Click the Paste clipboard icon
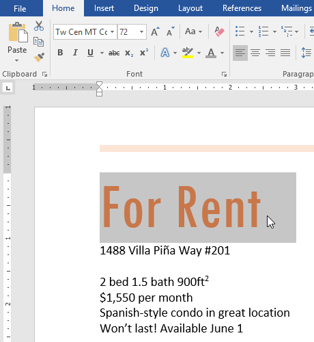Viewport: 314px width, 342px height. click(18, 32)
